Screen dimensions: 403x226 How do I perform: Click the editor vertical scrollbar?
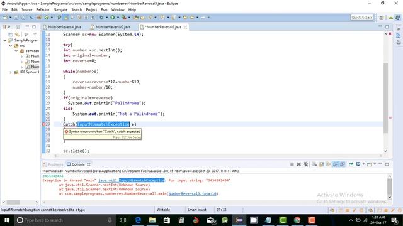tap(385, 98)
